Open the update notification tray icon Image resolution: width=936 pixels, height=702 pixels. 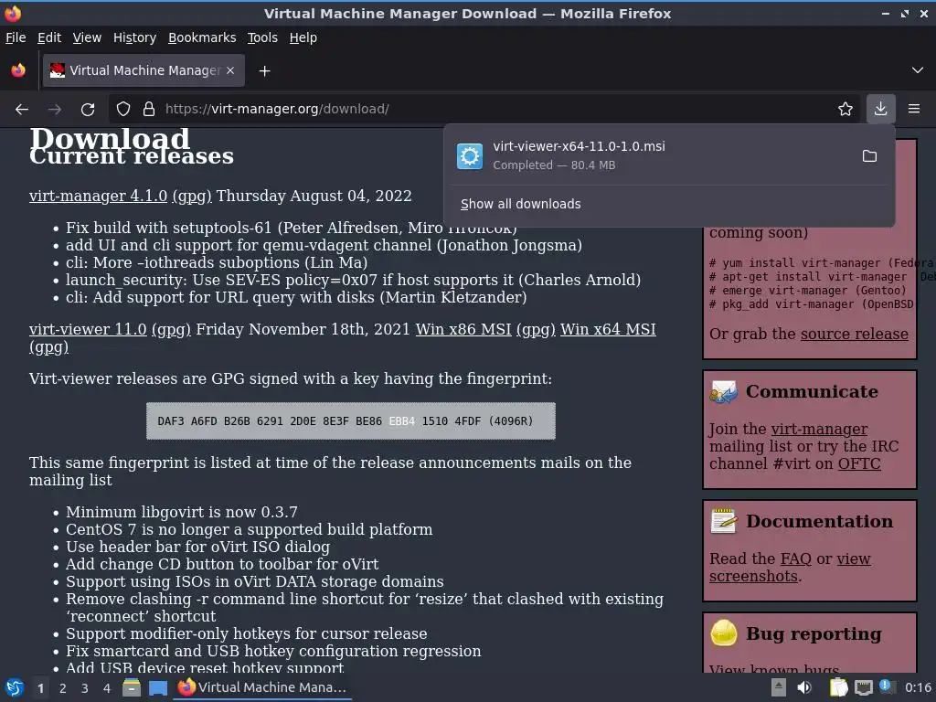click(x=887, y=686)
